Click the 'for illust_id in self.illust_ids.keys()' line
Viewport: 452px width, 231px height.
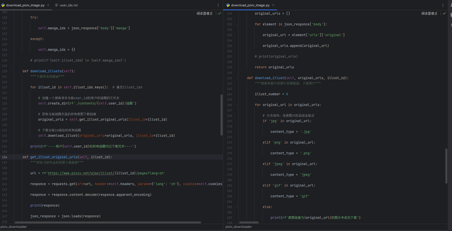69,87
